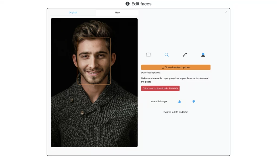Close the face editor dialog
Image resolution: width=277 pixels, height=157 pixels.
click(x=226, y=12)
